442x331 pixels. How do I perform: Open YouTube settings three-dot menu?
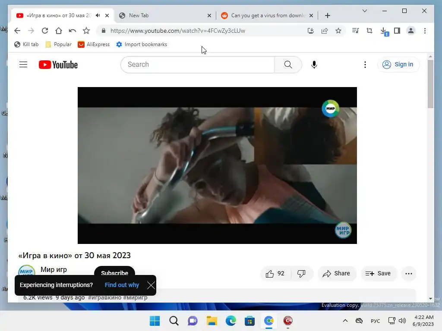click(x=365, y=65)
